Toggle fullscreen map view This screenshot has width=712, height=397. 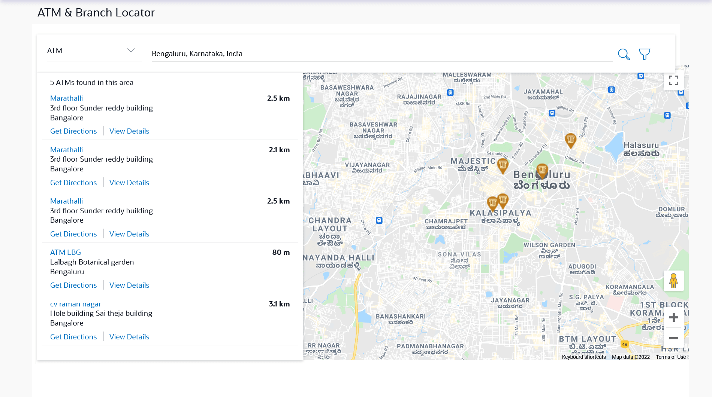pos(673,80)
